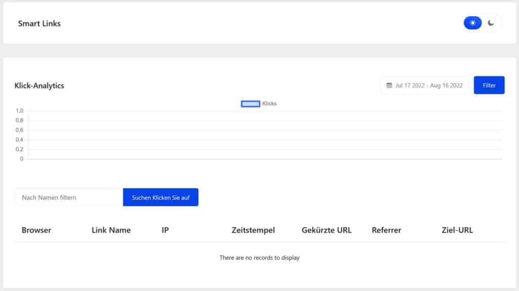
Task: Sort by the Link Name column
Action: 111,230
